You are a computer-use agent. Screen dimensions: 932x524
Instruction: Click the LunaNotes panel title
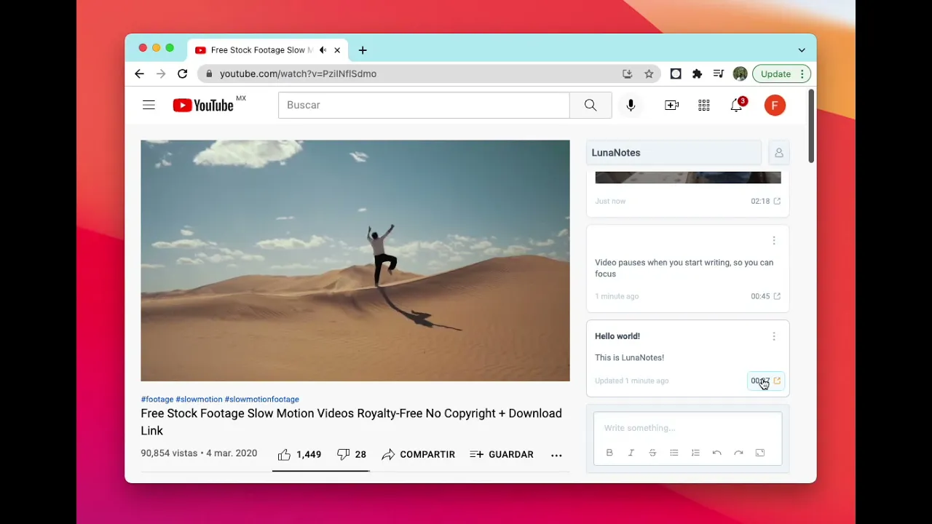coord(616,153)
